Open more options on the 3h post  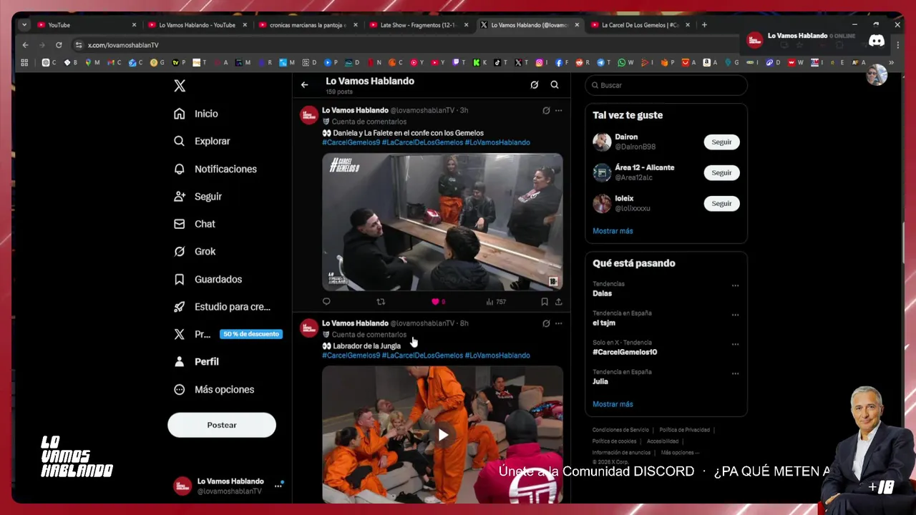pyautogui.click(x=559, y=111)
